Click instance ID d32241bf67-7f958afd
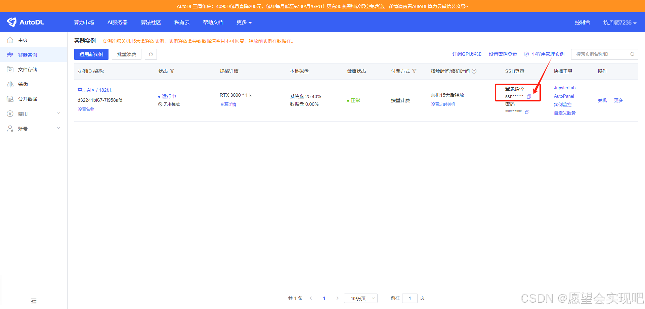Viewport: 645px width, 309px height. (100, 100)
